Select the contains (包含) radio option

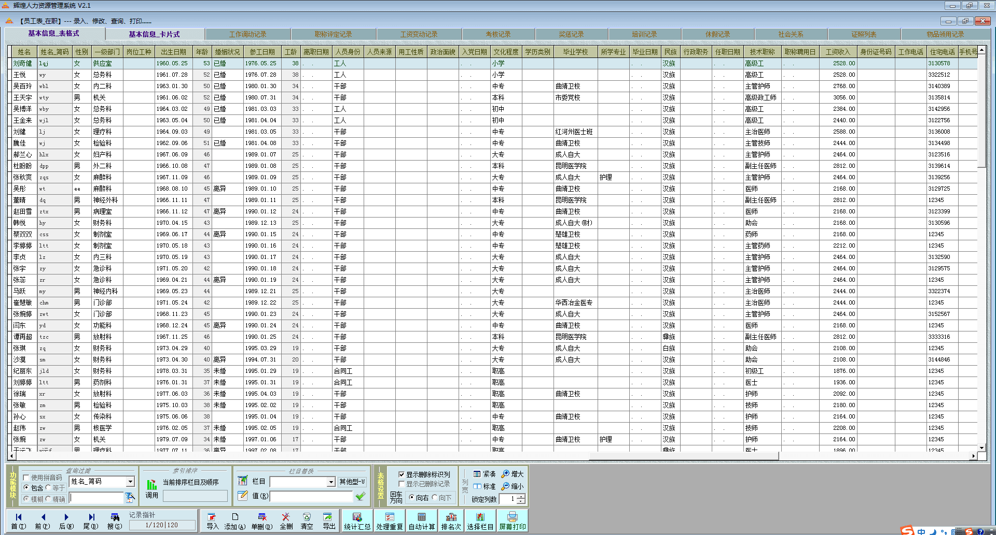pyautogui.click(x=33, y=488)
